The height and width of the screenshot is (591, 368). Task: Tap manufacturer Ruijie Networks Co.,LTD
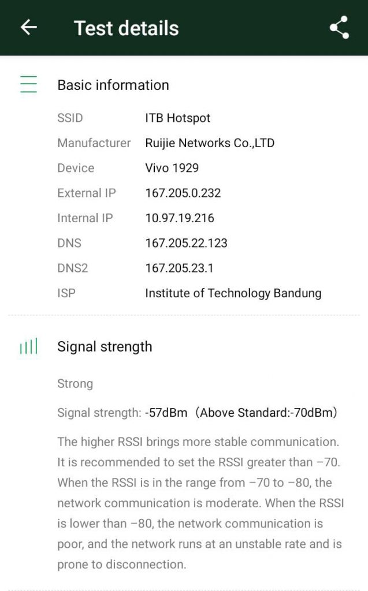210,143
